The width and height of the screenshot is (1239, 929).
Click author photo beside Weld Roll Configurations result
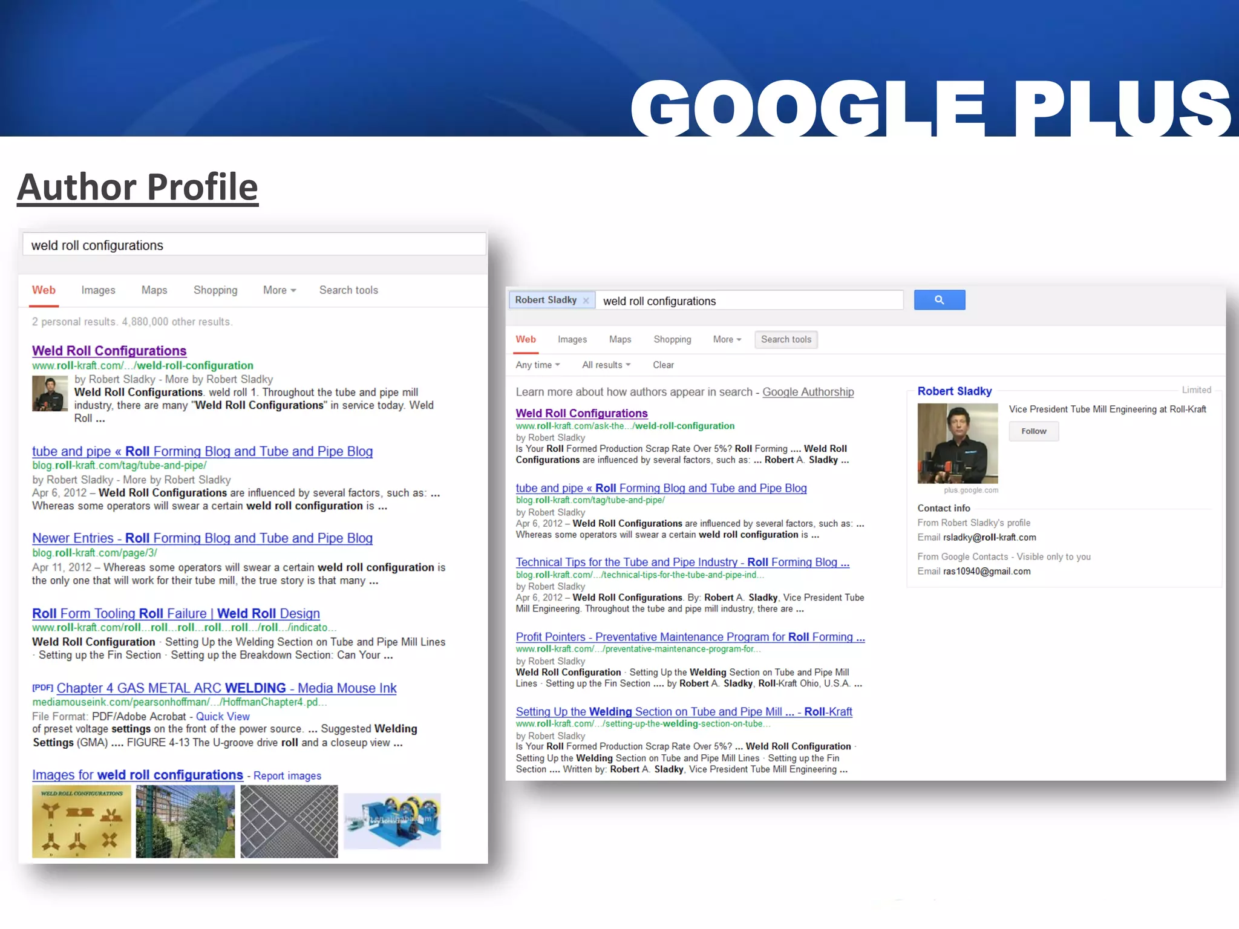tap(50, 394)
